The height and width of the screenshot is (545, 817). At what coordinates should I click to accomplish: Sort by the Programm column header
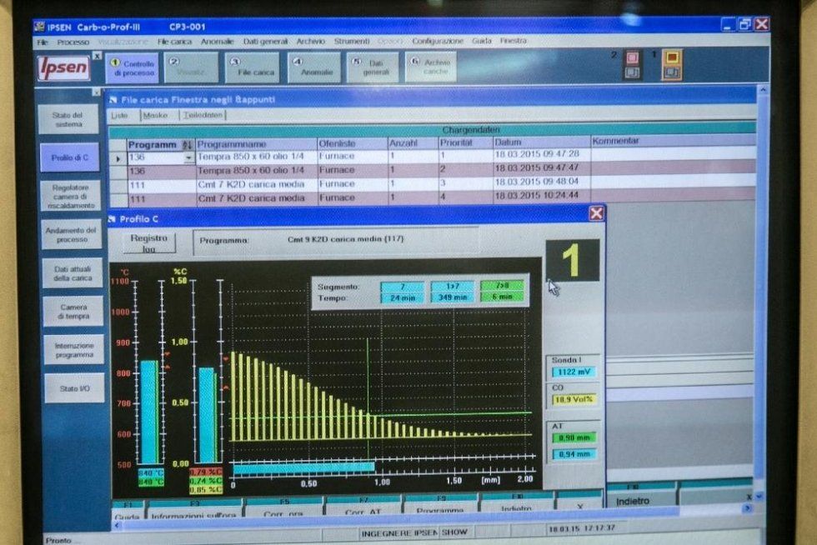tap(160, 145)
